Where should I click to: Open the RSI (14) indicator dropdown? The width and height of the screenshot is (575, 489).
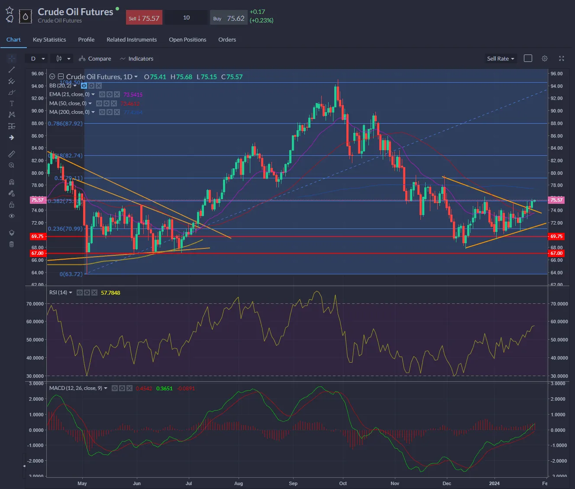click(71, 293)
